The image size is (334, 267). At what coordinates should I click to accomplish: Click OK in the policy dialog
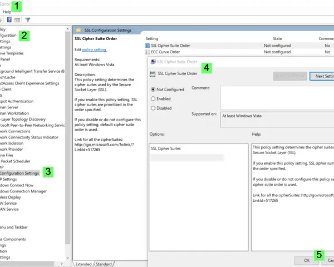[307, 260]
